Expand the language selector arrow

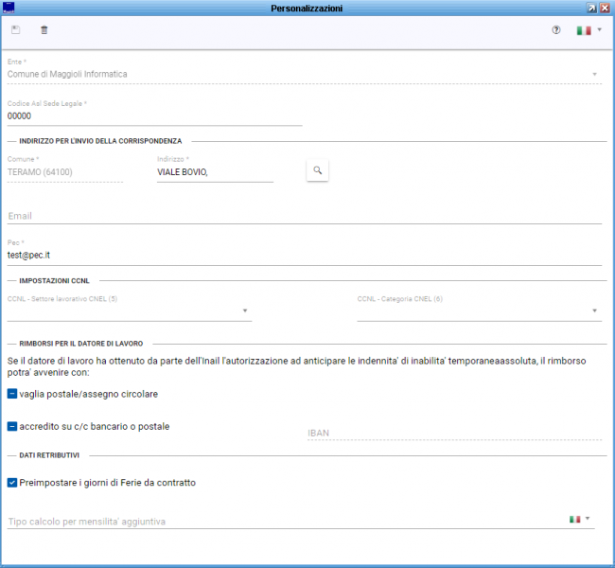[599, 29]
